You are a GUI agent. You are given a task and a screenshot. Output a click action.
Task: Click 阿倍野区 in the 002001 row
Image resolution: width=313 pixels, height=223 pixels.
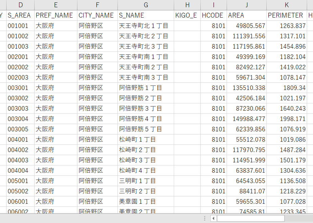click(x=98, y=57)
